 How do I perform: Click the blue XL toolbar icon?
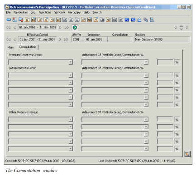pyautogui.click(x=133, y=20)
